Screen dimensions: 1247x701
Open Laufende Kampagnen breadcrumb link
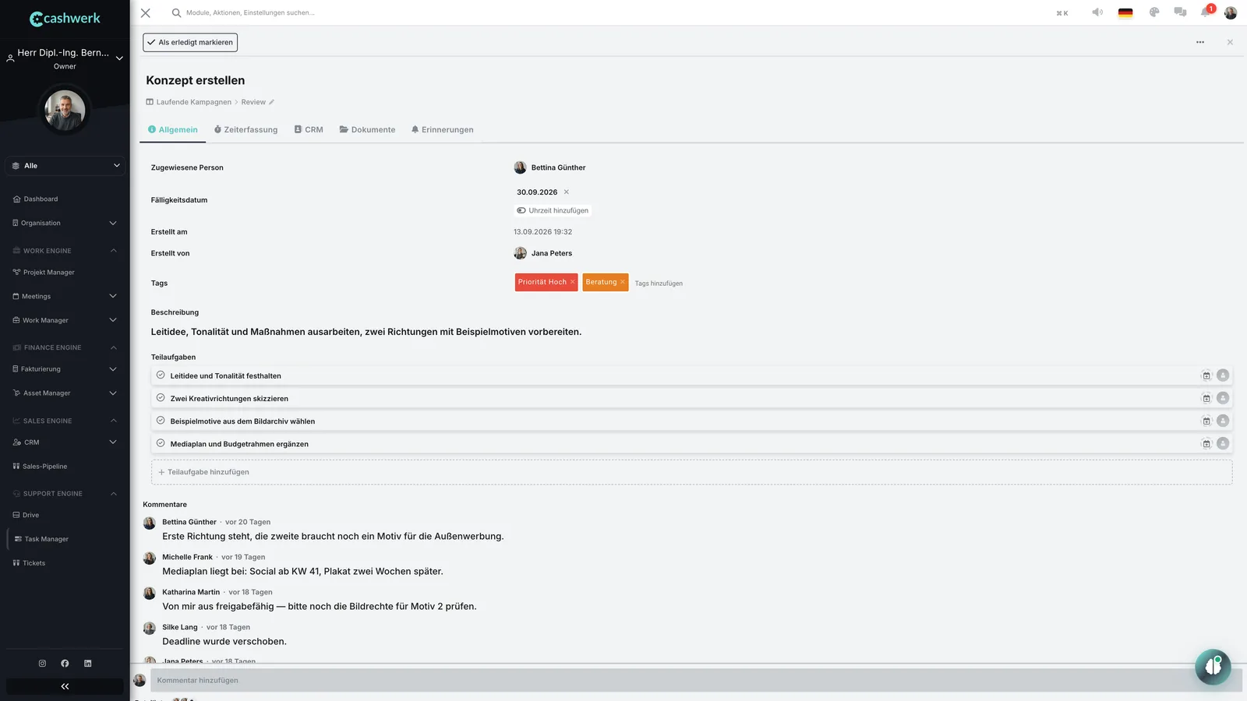coord(194,102)
